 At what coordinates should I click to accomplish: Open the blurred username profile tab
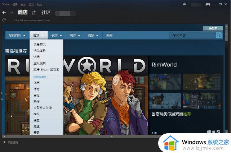65,13
